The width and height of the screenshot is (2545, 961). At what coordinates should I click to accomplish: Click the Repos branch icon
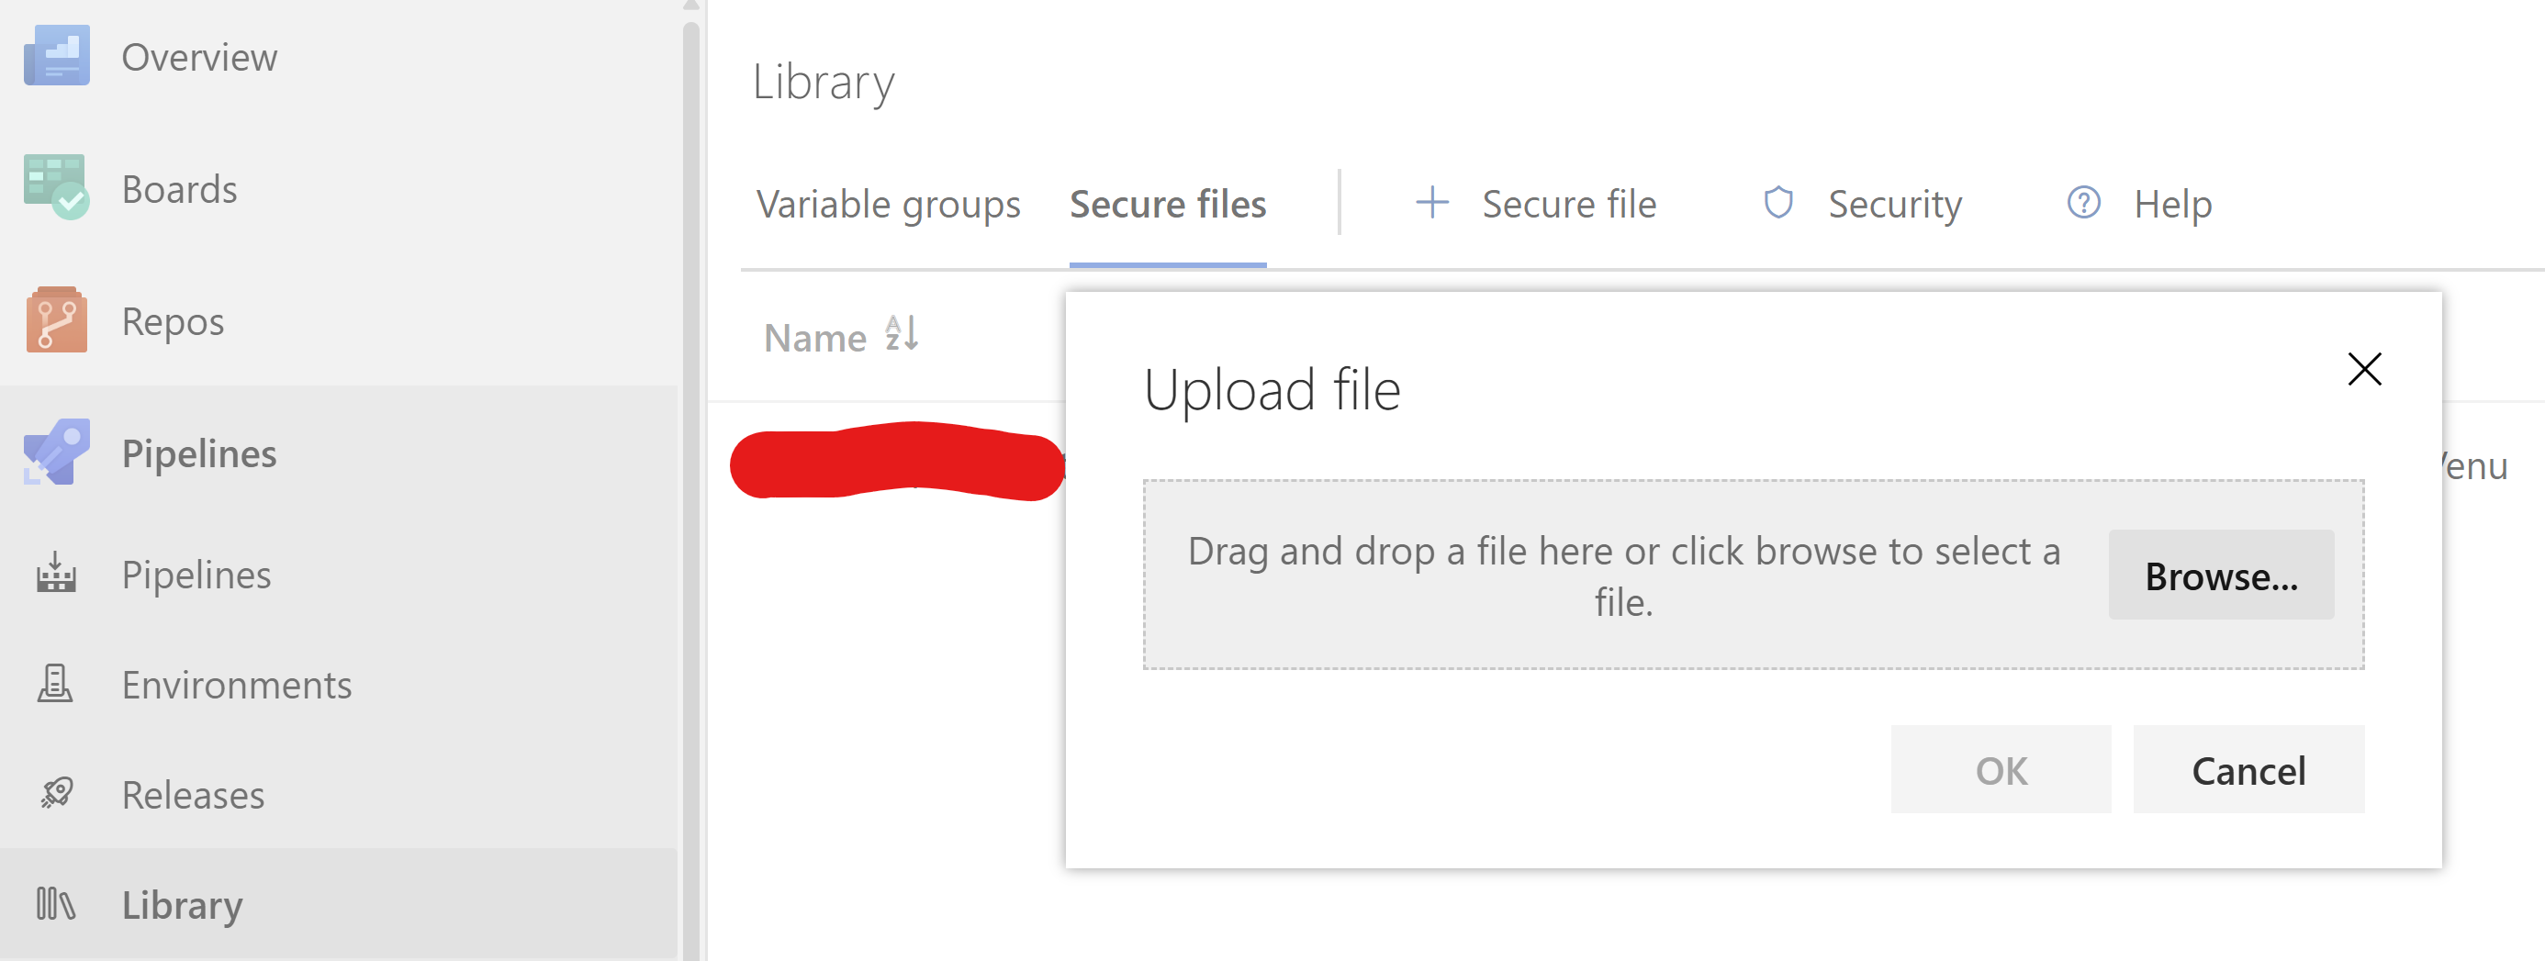click(x=56, y=320)
